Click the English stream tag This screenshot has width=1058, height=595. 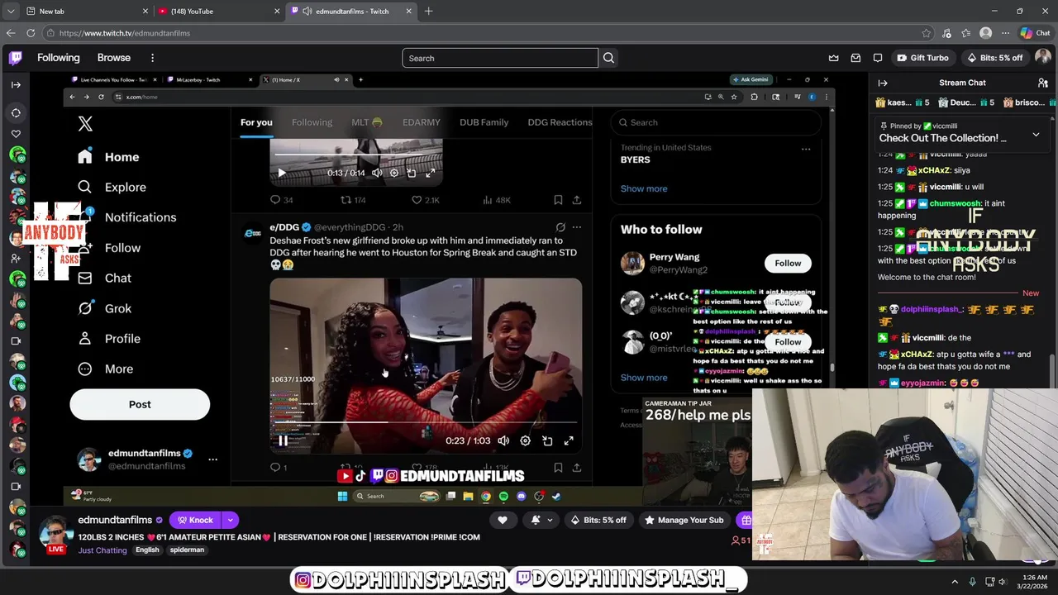[x=147, y=550]
